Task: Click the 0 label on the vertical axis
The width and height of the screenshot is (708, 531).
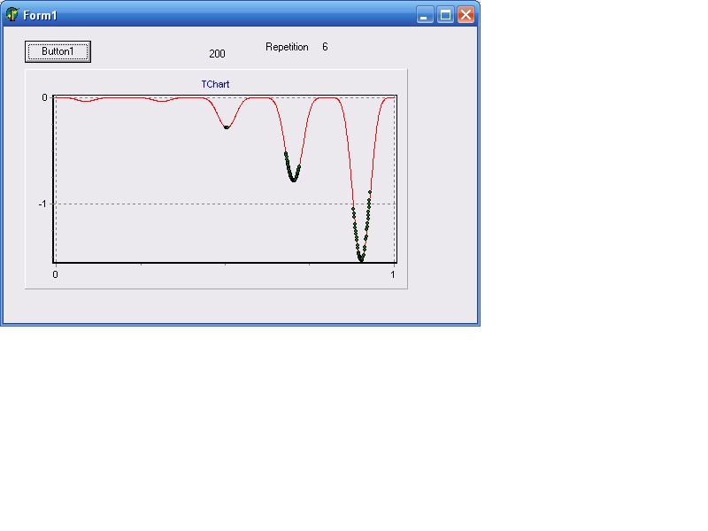Action: pyautogui.click(x=44, y=97)
